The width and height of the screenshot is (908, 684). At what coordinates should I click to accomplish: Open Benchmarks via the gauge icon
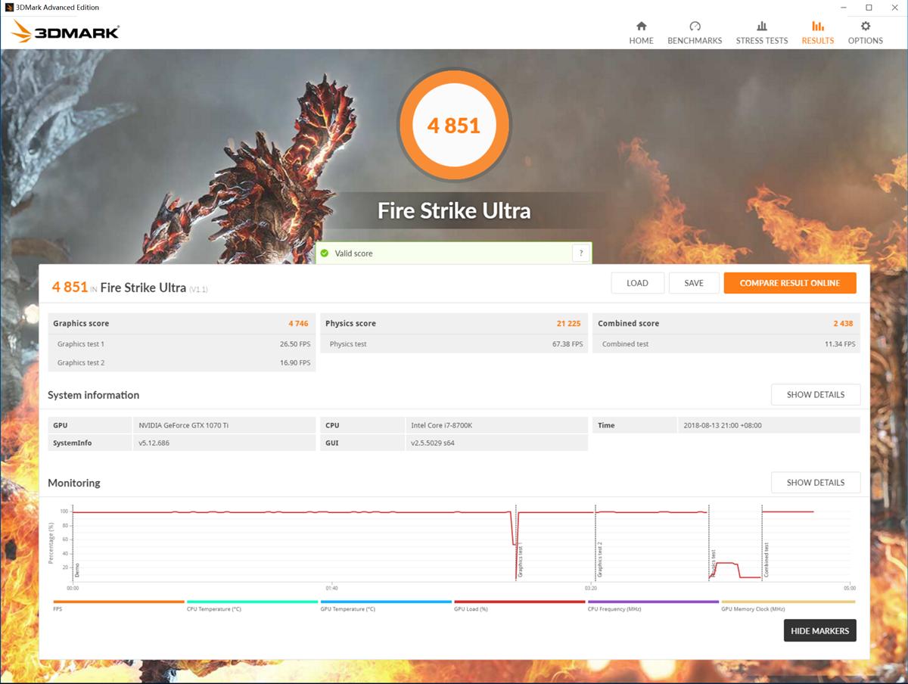[695, 26]
